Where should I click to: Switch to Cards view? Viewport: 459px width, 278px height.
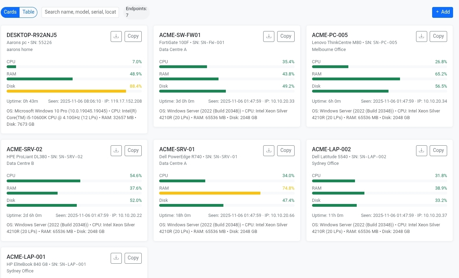click(10, 12)
